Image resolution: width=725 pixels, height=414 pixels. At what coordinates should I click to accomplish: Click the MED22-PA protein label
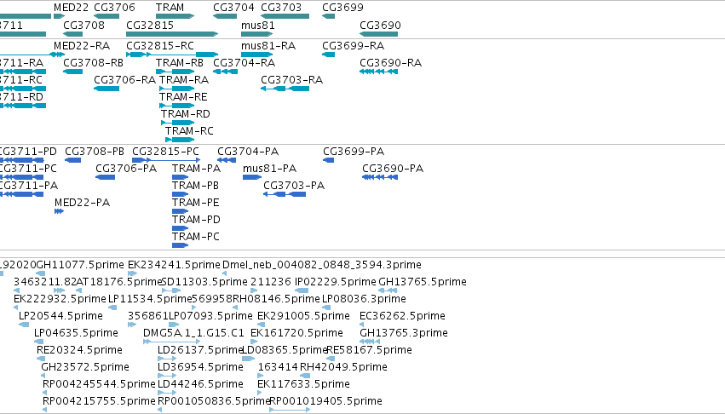point(83,203)
